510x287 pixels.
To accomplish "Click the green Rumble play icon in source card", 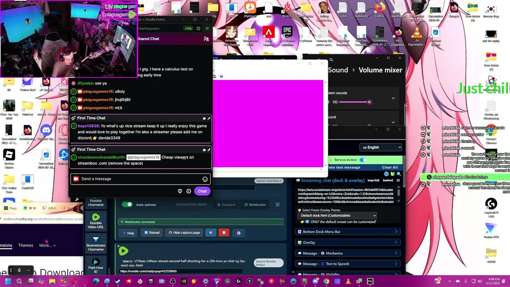I will click(124, 251).
